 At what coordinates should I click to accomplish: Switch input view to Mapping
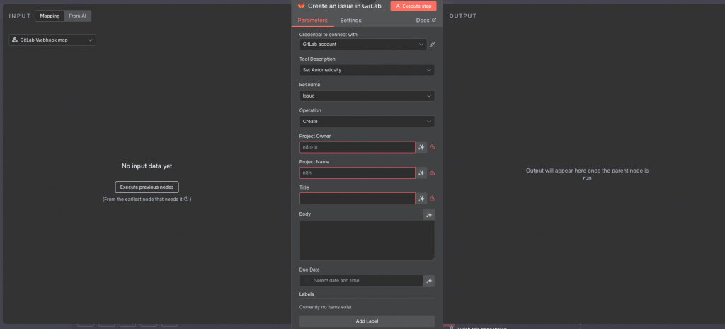pos(50,16)
